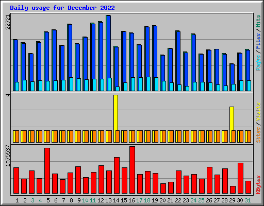The image size is (264, 206).
Task: Click day number 26 on the x-axis
Action: 209,200
